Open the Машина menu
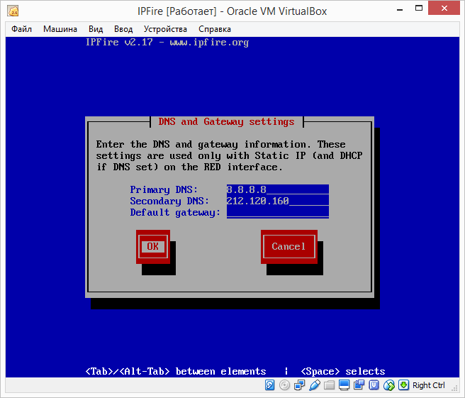Image resolution: width=465 pixels, height=398 pixels. 60,29
